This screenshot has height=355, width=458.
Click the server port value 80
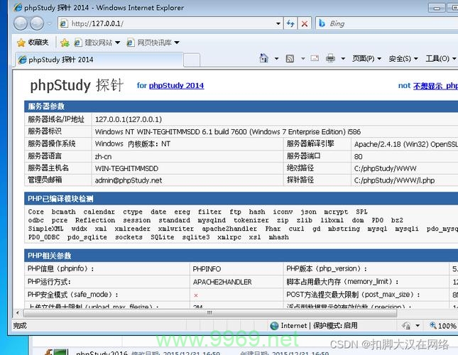pos(358,156)
